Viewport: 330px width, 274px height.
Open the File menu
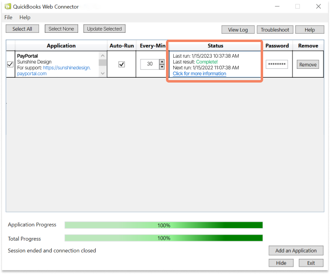(8, 17)
